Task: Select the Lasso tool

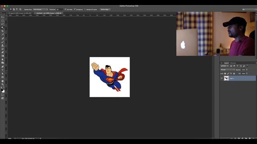Action: [2, 24]
